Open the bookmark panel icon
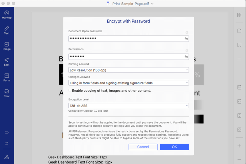The image size is (246, 164). 239,45
